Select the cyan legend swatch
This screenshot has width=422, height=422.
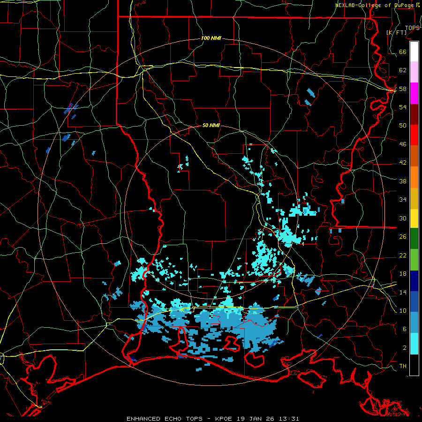click(x=414, y=344)
